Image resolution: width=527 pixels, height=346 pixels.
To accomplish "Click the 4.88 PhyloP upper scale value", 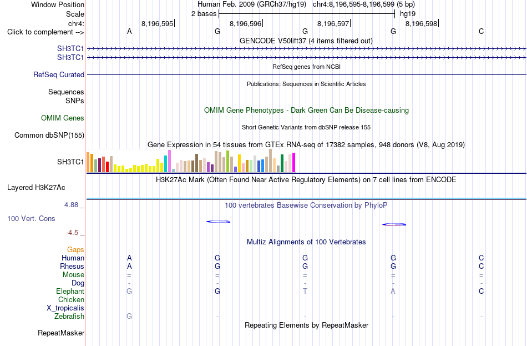I will tap(71, 204).
